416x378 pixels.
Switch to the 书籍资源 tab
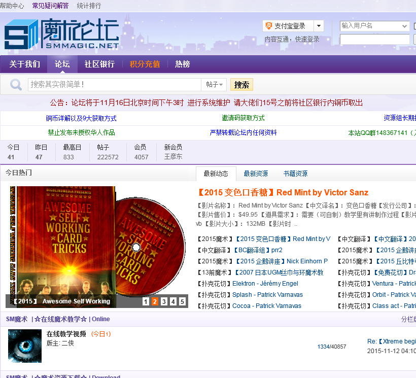(x=296, y=174)
